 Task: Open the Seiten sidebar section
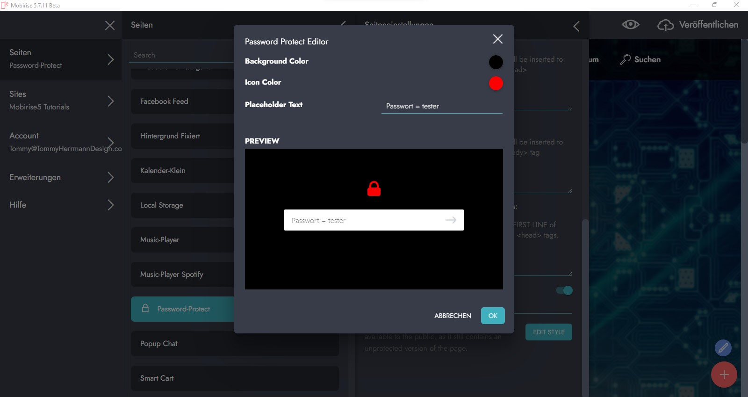[61, 59]
